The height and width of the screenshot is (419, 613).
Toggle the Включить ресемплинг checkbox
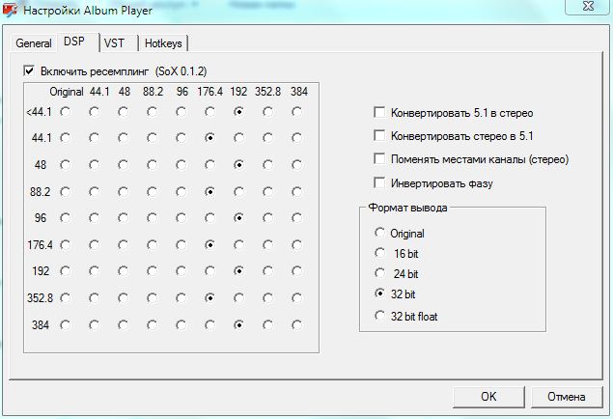click(29, 71)
